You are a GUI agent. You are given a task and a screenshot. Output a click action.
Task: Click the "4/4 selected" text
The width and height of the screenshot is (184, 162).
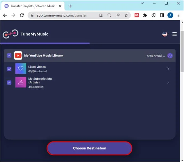(x=36, y=87)
